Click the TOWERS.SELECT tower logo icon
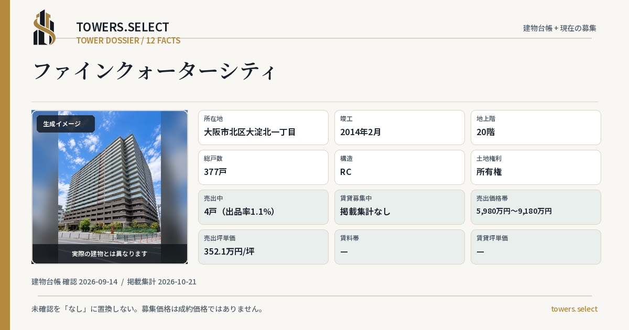 point(45,27)
